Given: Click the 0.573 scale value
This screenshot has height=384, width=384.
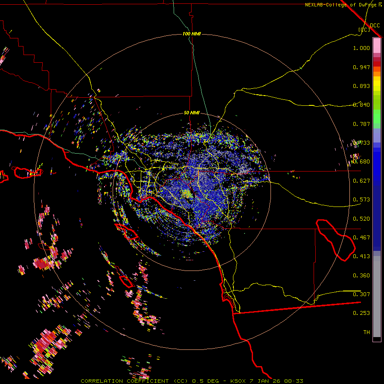Looking at the screenshot, I should click(x=361, y=200).
